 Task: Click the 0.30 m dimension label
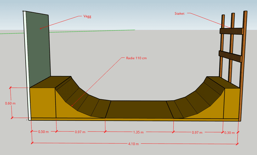point(229,132)
